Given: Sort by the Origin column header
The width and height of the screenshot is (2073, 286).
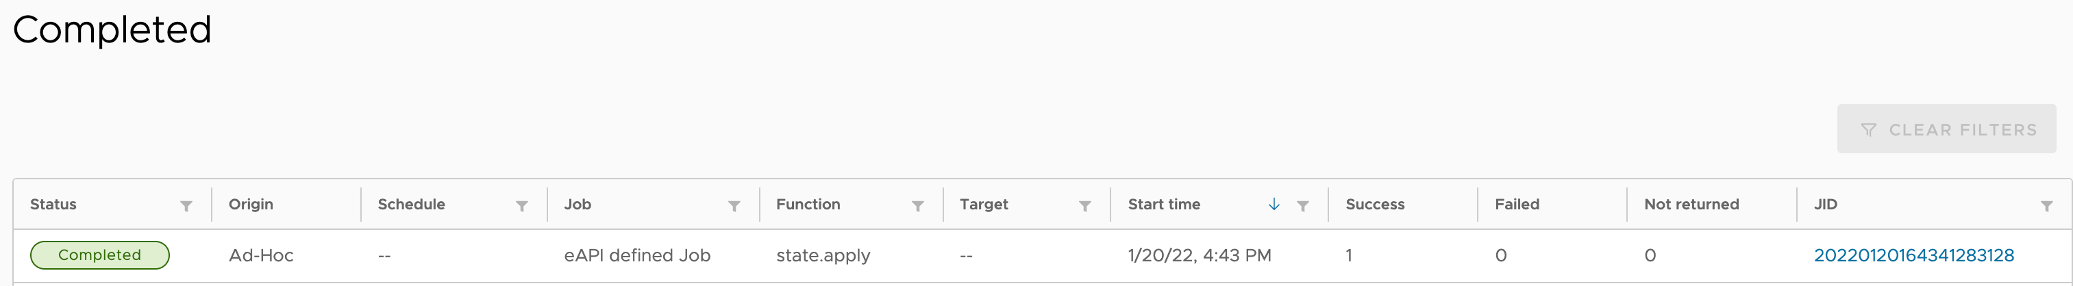Looking at the screenshot, I should tap(251, 204).
